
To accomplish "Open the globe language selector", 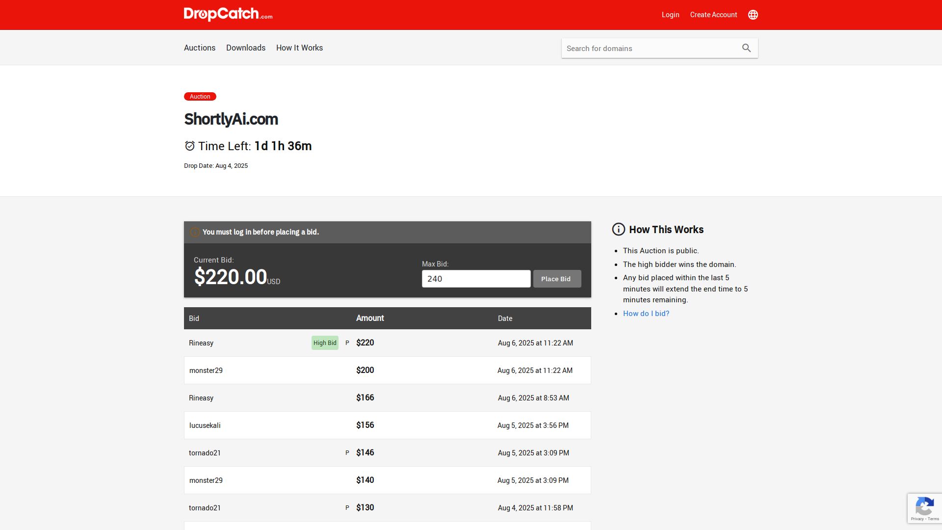I will click(753, 15).
